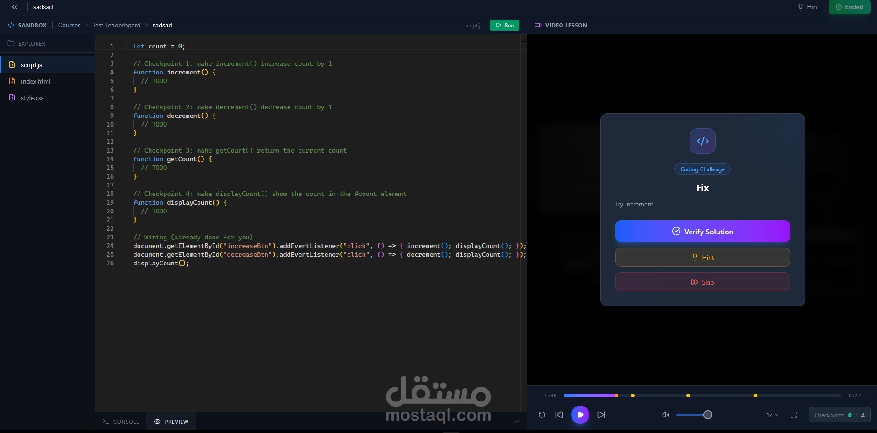Open the Checkpoints 0 / 4 counter
This screenshot has height=433, width=877.
coord(839,415)
